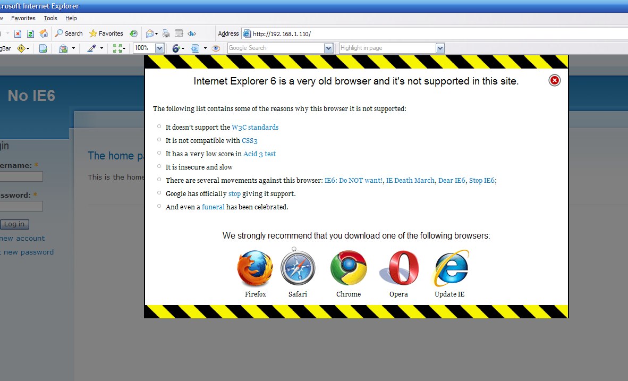This screenshot has height=381, width=628.
Task: Follow the Stop IE6 link
Action: point(482,180)
